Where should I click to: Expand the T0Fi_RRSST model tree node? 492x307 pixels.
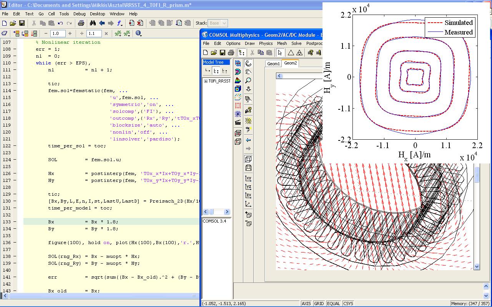206,81
